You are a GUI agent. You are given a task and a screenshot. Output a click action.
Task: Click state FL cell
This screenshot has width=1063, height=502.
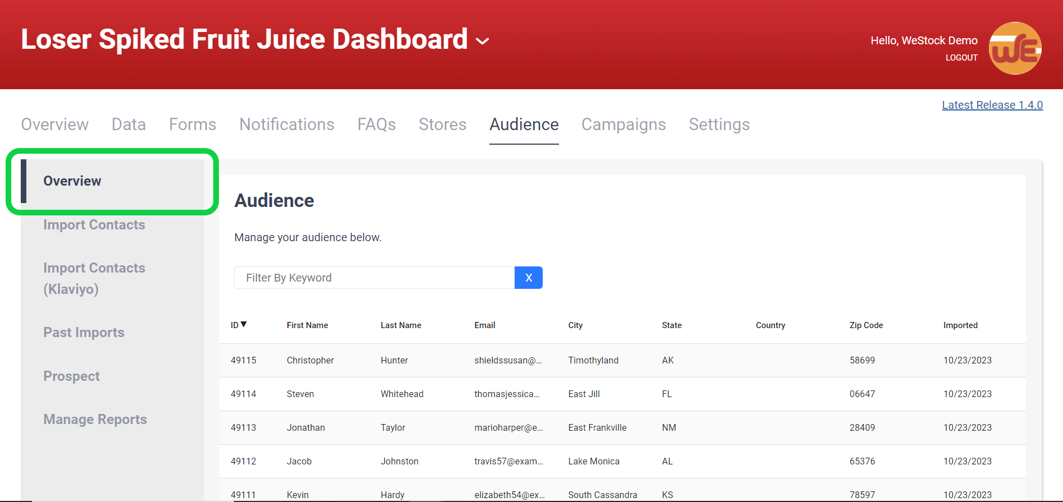click(x=667, y=394)
